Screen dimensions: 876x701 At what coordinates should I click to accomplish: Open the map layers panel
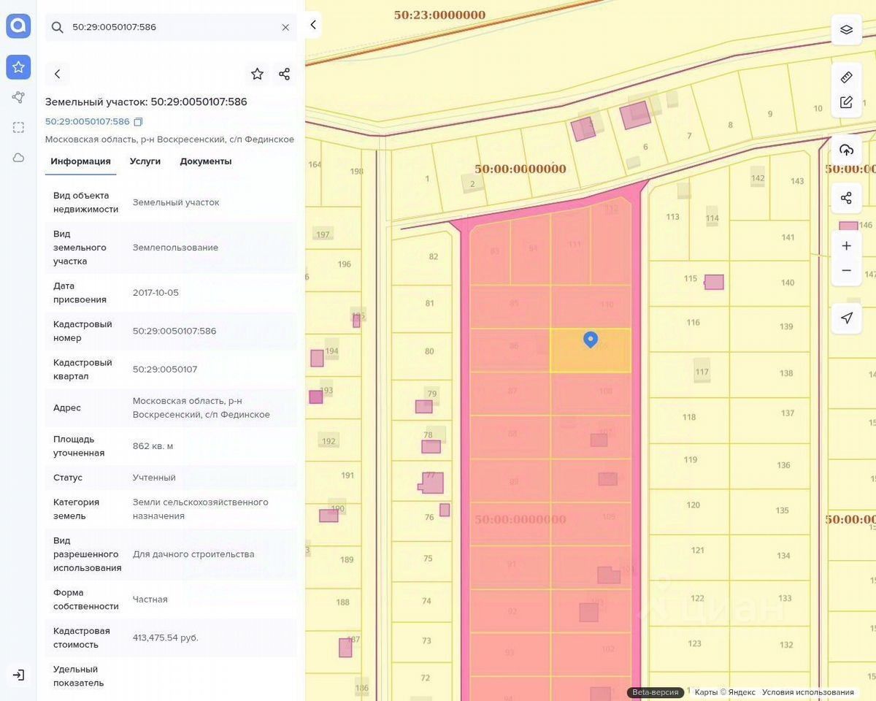click(x=846, y=29)
